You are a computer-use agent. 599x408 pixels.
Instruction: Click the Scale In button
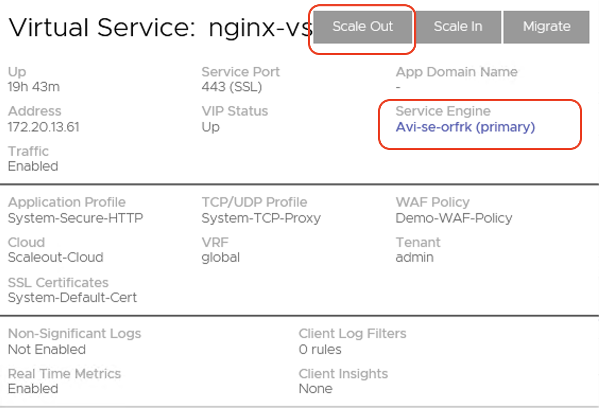pyautogui.click(x=458, y=26)
